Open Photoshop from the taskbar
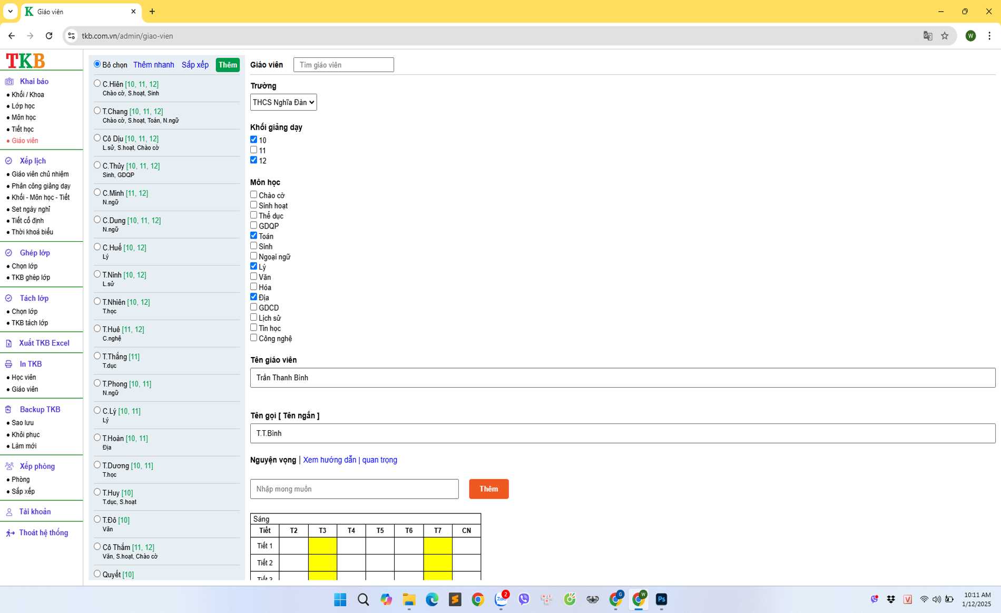The image size is (1001, 613). (x=661, y=599)
